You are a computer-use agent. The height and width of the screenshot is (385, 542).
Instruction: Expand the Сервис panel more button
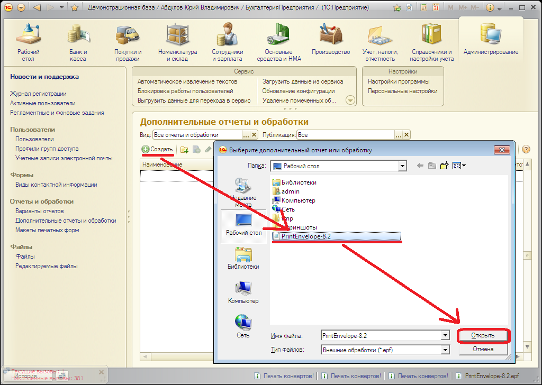point(350,100)
